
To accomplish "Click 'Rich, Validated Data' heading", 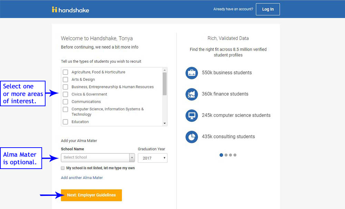I will click(x=228, y=38).
